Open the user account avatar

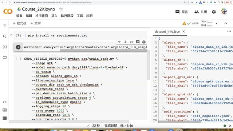[224, 12]
